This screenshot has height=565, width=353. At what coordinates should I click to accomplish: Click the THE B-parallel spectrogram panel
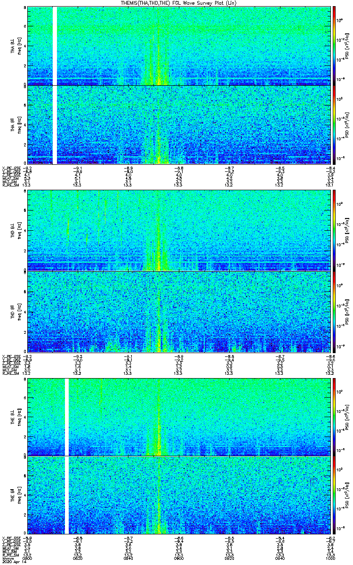click(x=178, y=495)
